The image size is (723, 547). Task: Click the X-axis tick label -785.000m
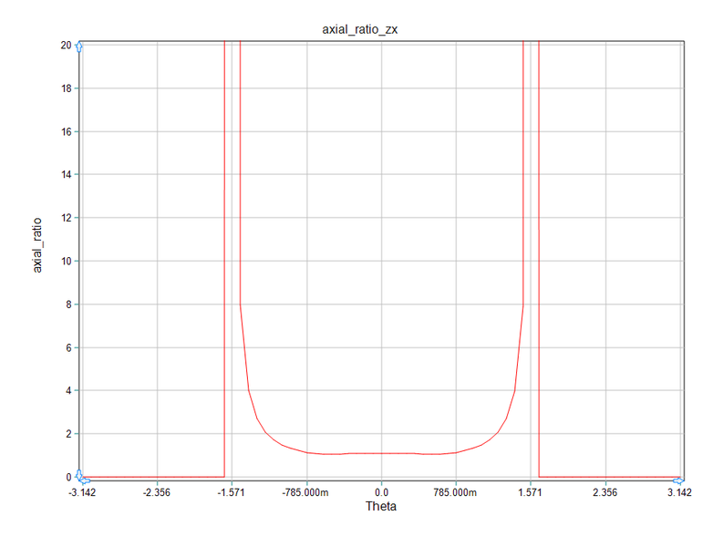305,492
